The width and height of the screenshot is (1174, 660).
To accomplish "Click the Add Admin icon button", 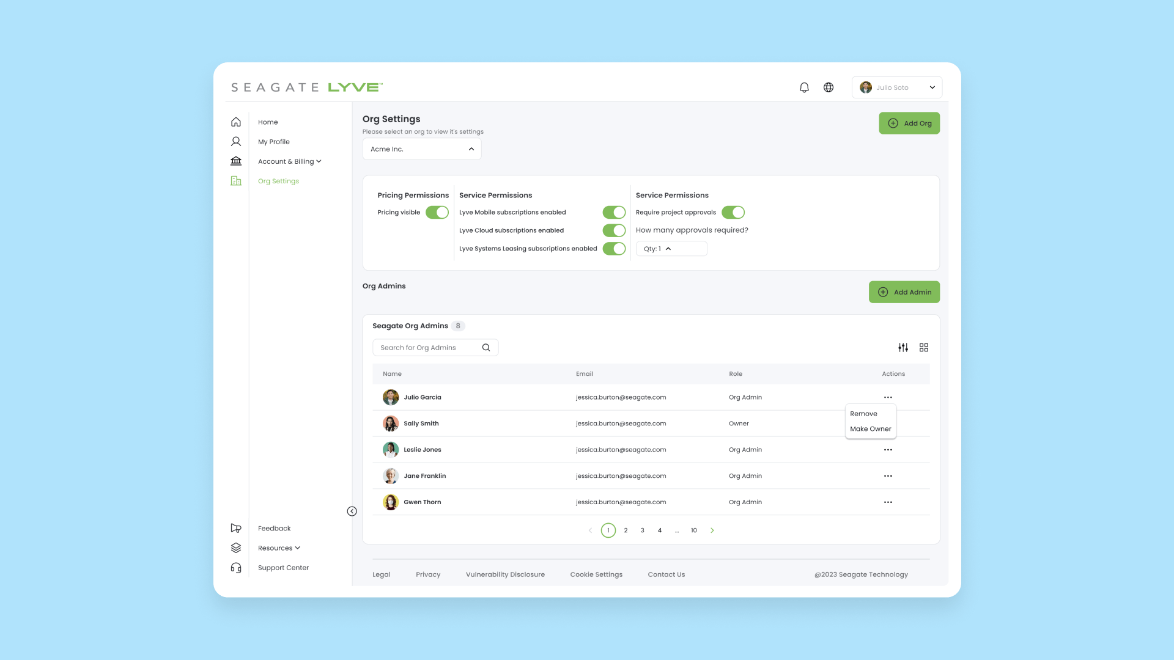I will click(x=883, y=291).
